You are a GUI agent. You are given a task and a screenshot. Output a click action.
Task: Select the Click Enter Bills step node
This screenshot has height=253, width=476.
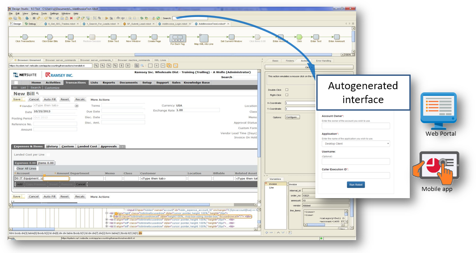pyautogui.click(x=50, y=37)
